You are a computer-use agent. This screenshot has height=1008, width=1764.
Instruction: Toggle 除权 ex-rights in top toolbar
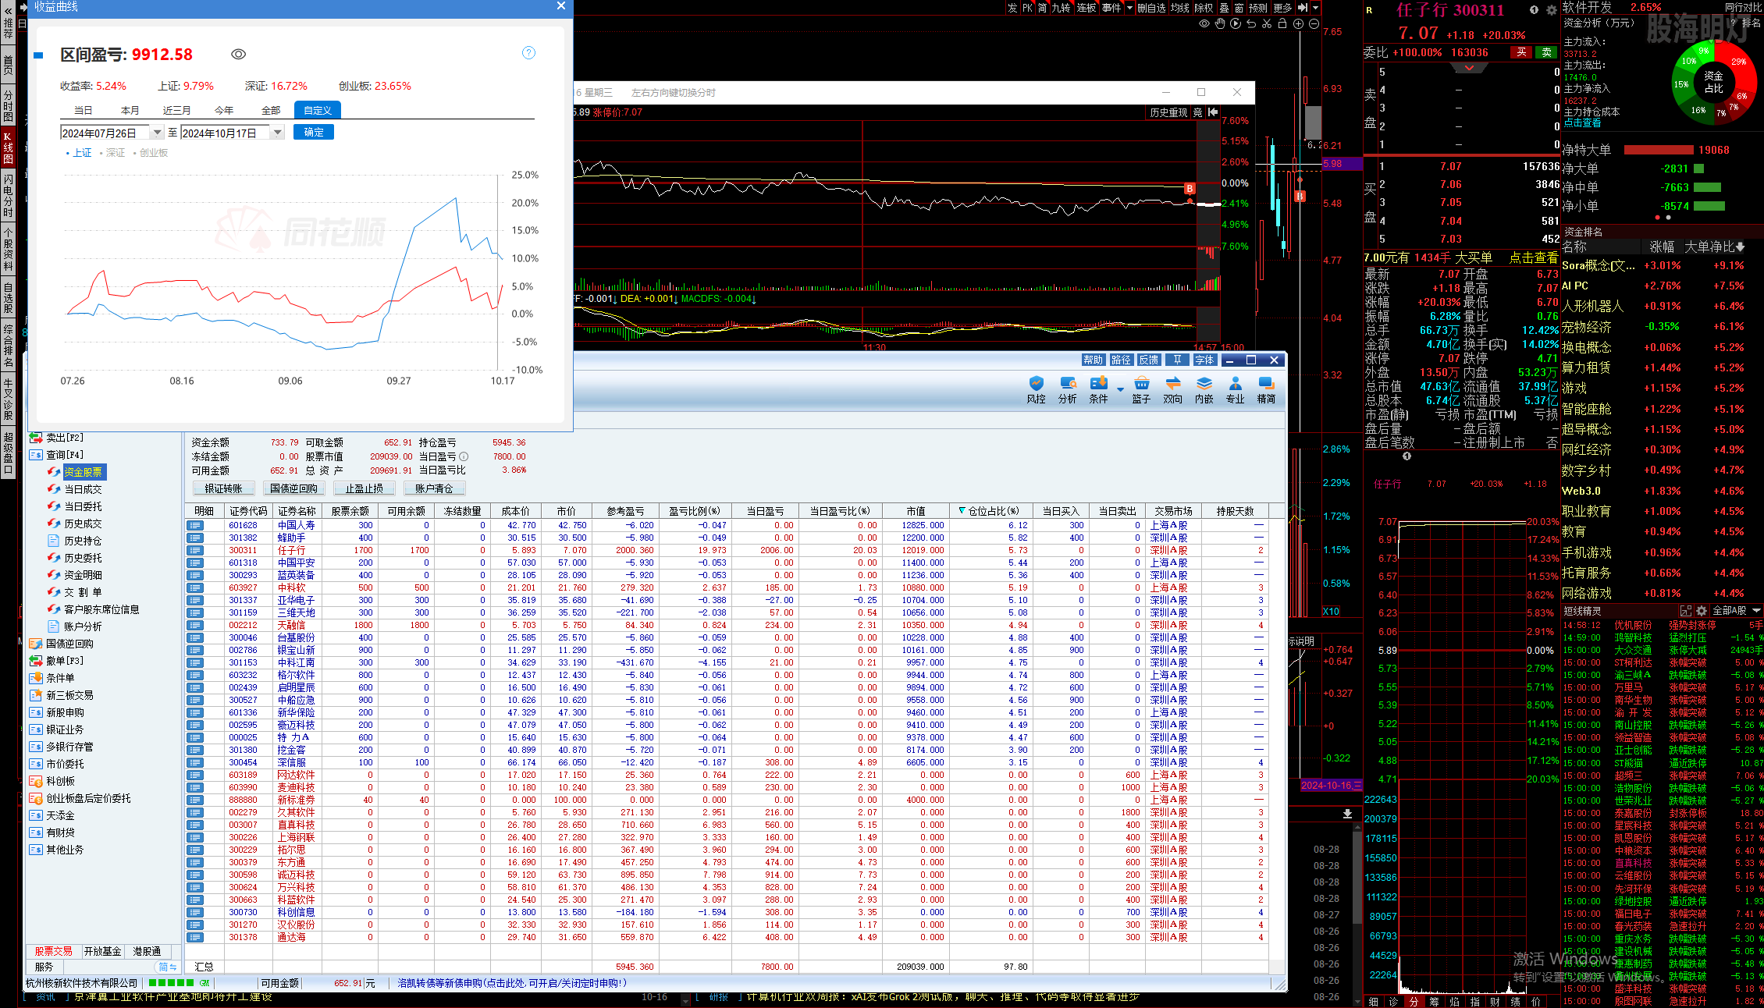coord(1204,8)
